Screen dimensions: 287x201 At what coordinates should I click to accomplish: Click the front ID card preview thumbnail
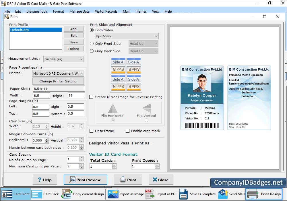tap(202, 98)
